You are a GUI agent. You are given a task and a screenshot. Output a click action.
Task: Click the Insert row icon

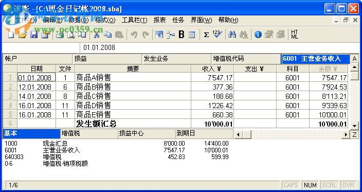(x=159, y=34)
